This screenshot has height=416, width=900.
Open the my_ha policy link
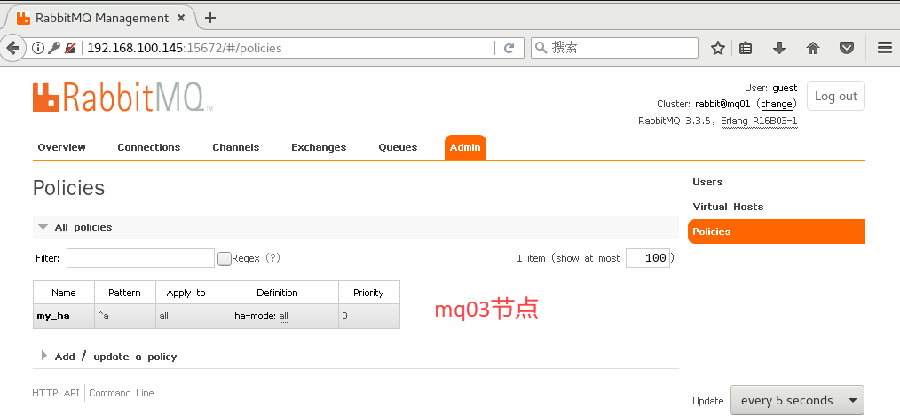coord(53,316)
